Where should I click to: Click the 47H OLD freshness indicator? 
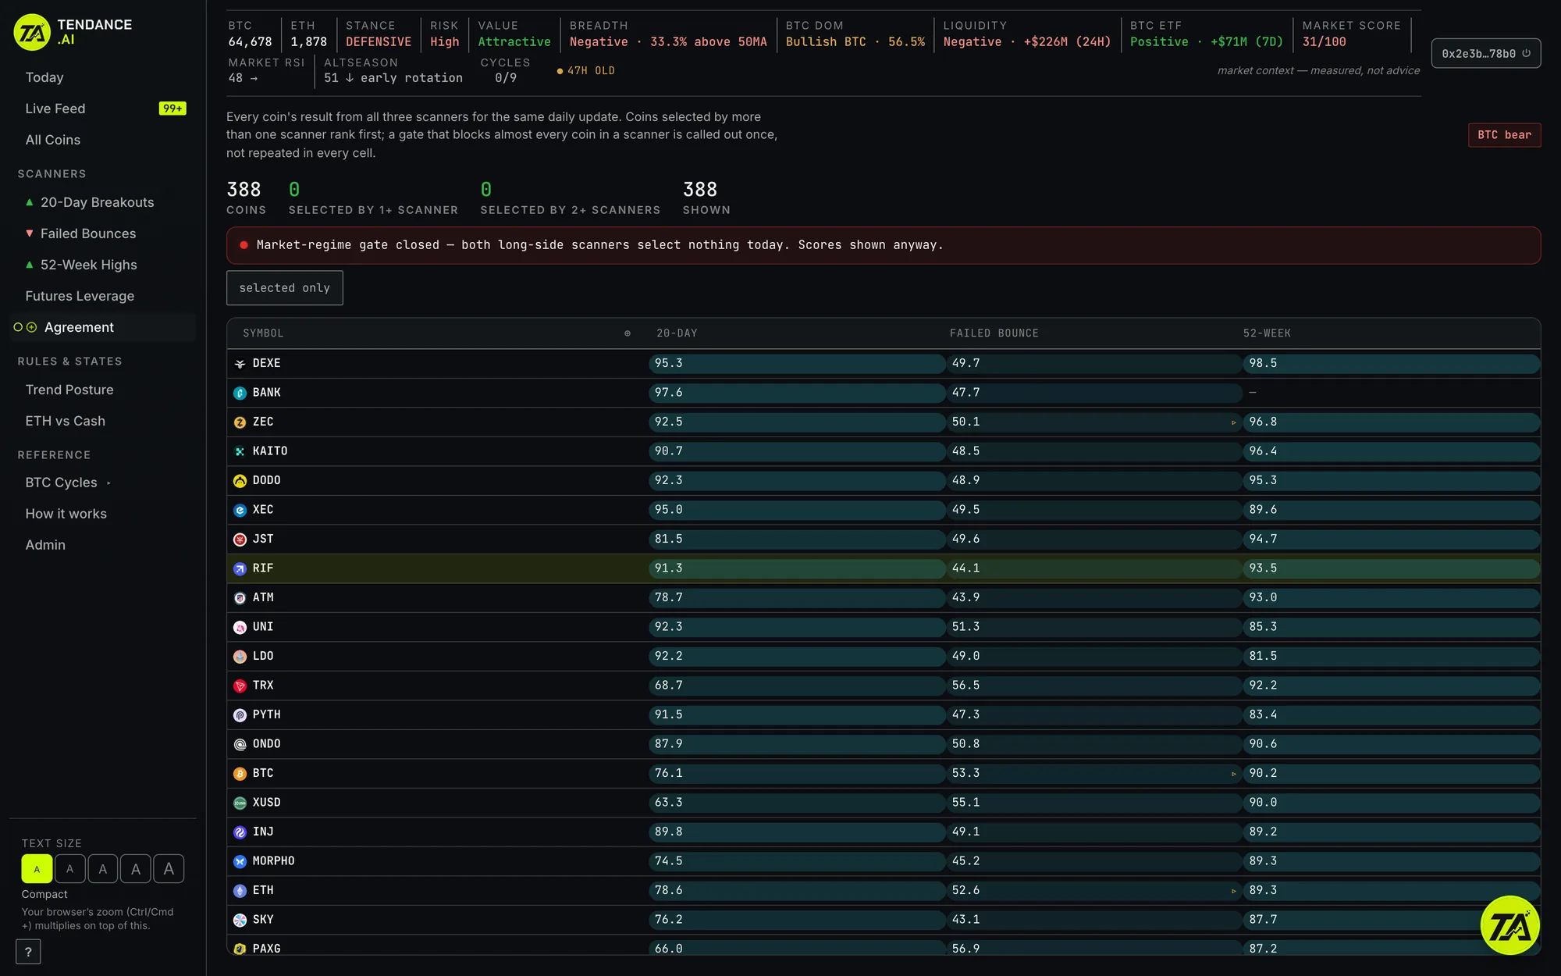pos(585,71)
